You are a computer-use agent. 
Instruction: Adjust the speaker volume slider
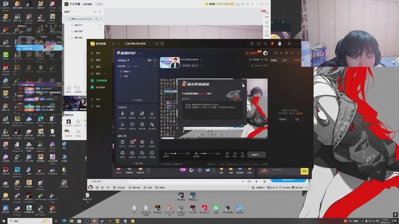[206, 153]
